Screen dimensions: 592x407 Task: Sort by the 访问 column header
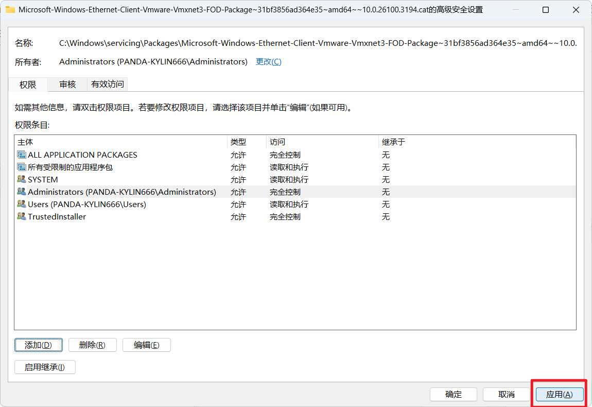tap(322, 142)
